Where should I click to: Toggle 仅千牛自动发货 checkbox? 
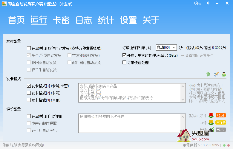click(x=29, y=69)
